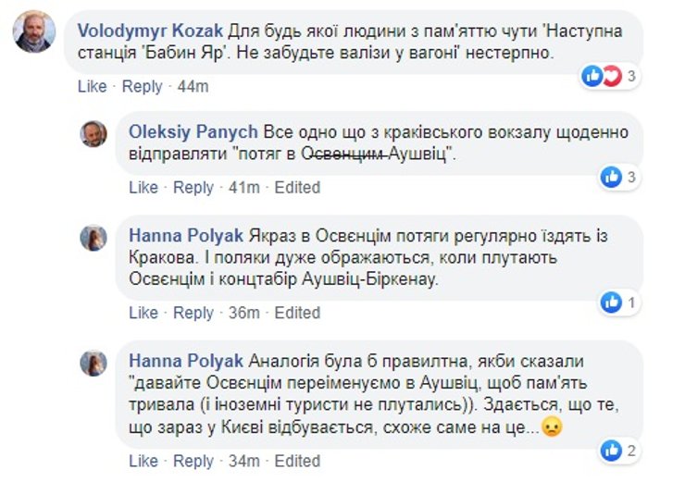Reply to Hanna Polyak's 34m comment
The width and height of the screenshot is (685, 482).
pos(193,460)
